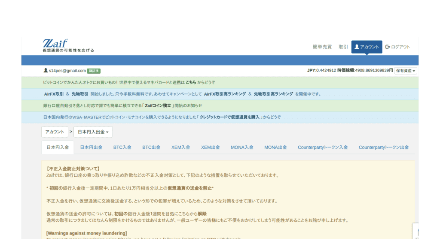Open the アカウント menu
440x247 pixels.
click(367, 47)
